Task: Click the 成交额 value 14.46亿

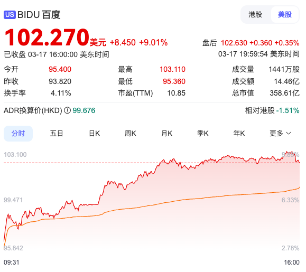Action: coord(286,81)
